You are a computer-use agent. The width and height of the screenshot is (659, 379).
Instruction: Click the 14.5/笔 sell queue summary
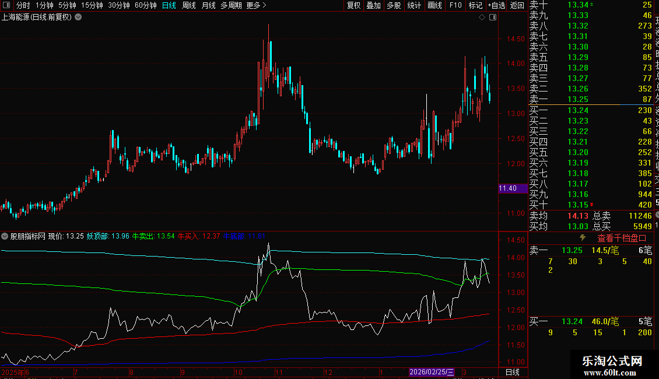pos(605,250)
